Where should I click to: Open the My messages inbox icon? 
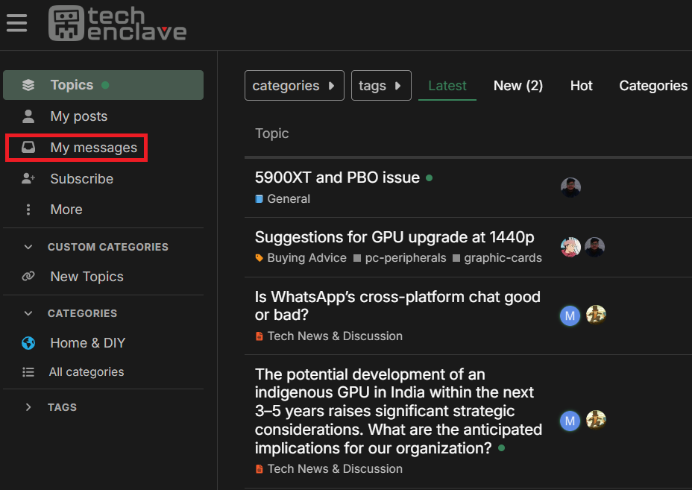point(28,147)
